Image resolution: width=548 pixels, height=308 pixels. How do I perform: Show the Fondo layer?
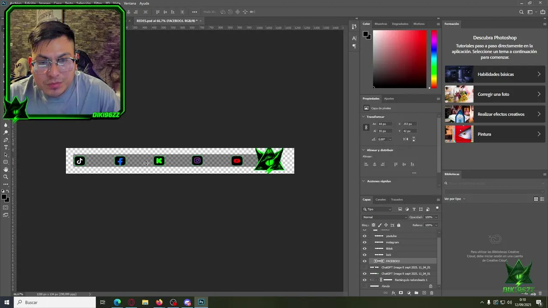click(x=365, y=286)
